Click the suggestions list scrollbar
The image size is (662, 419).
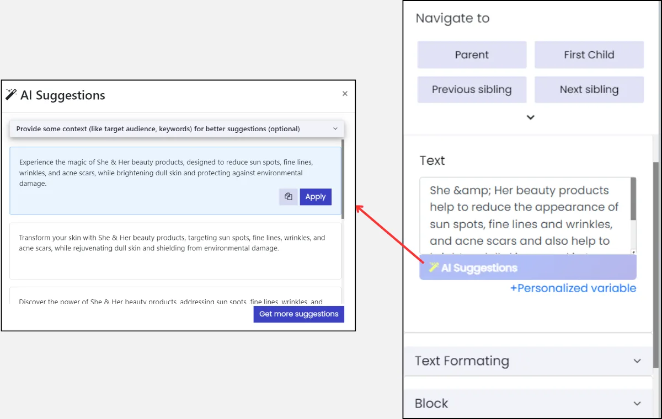click(x=343, y=179)
